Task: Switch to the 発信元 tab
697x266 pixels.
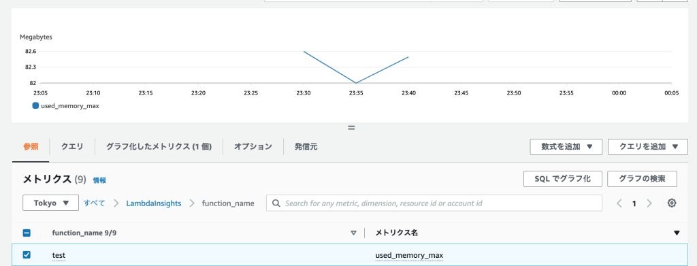Action: (306, 146)
